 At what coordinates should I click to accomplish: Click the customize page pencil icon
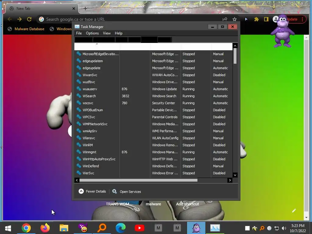pos(294,211)
